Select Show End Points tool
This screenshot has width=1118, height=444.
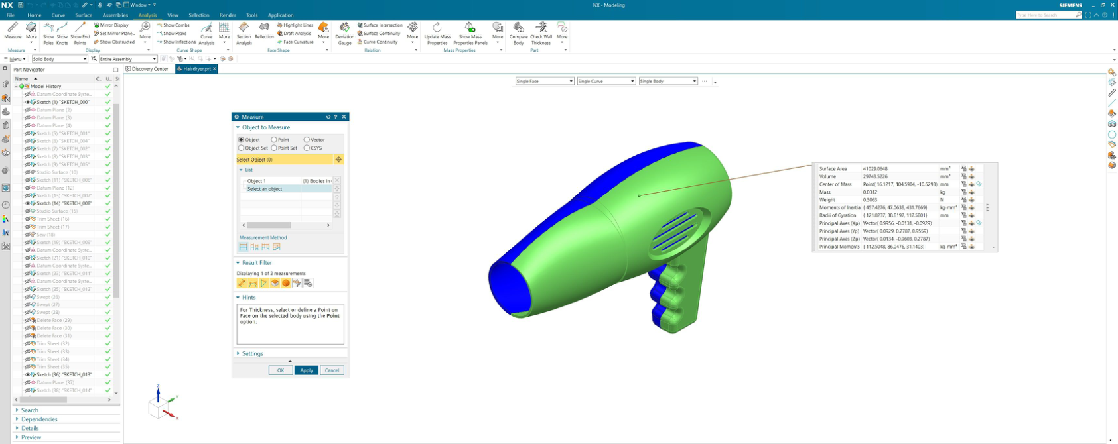[80, 34]
